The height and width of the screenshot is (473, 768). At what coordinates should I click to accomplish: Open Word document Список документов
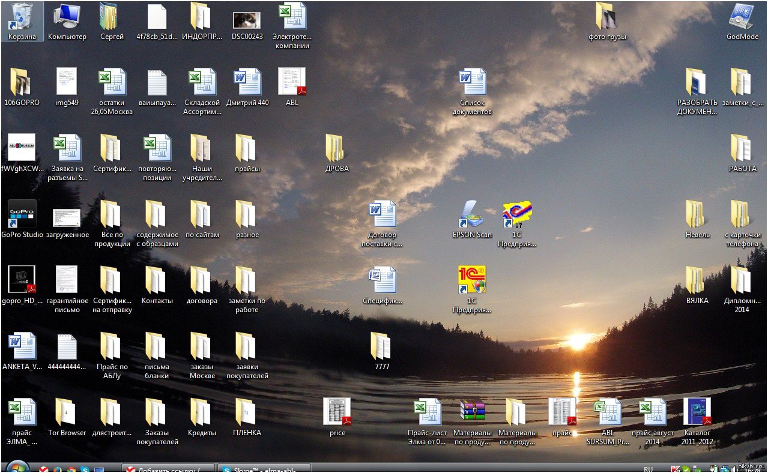(472, 82)
